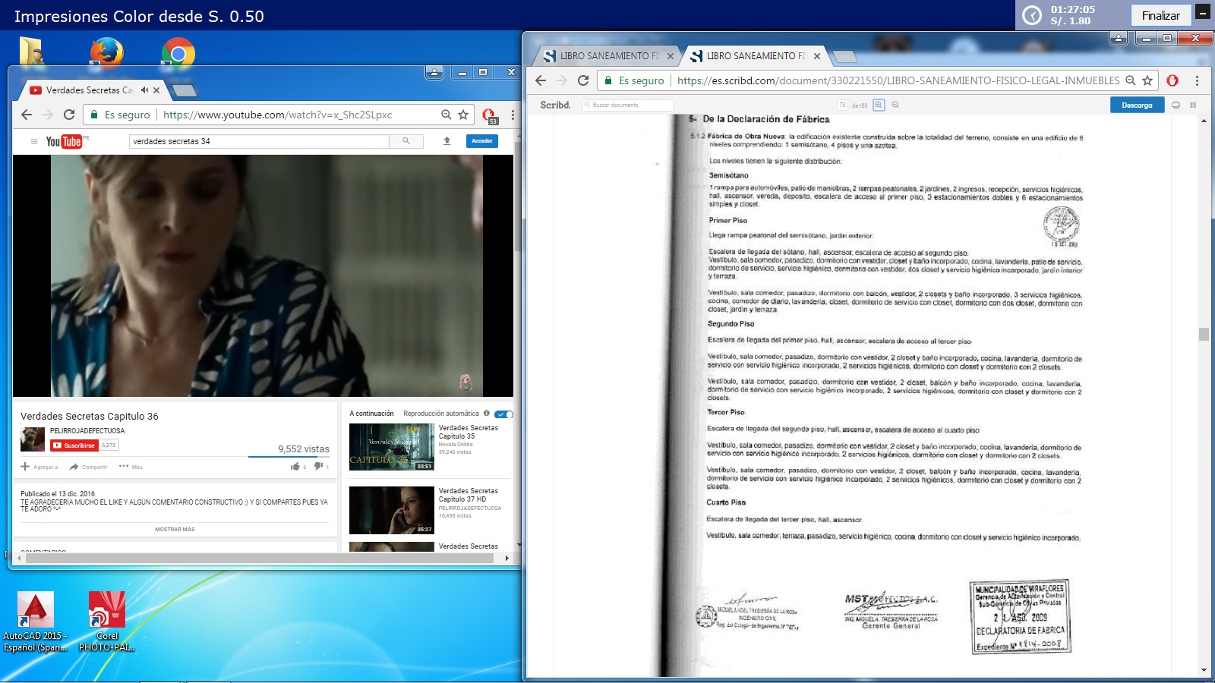Screen dimensions: 1215x683
Task: Expand description with MOSTRAR MÁS
Action: (x=175, y=530)
